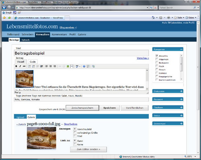Center align text in editor

click(x=51, y=66)
